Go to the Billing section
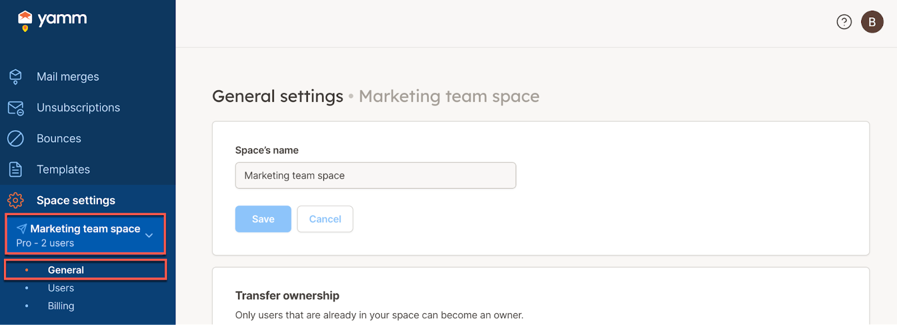The width and height of the screenshot is (897, 325). pos(61,306)
